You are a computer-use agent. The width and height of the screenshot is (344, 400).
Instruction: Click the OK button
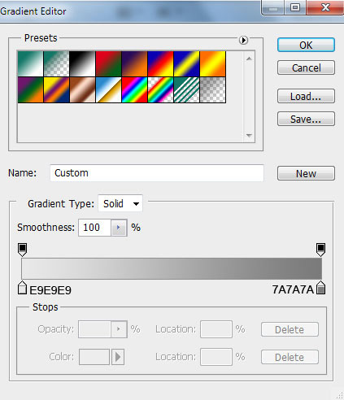(x=306, y=45)
